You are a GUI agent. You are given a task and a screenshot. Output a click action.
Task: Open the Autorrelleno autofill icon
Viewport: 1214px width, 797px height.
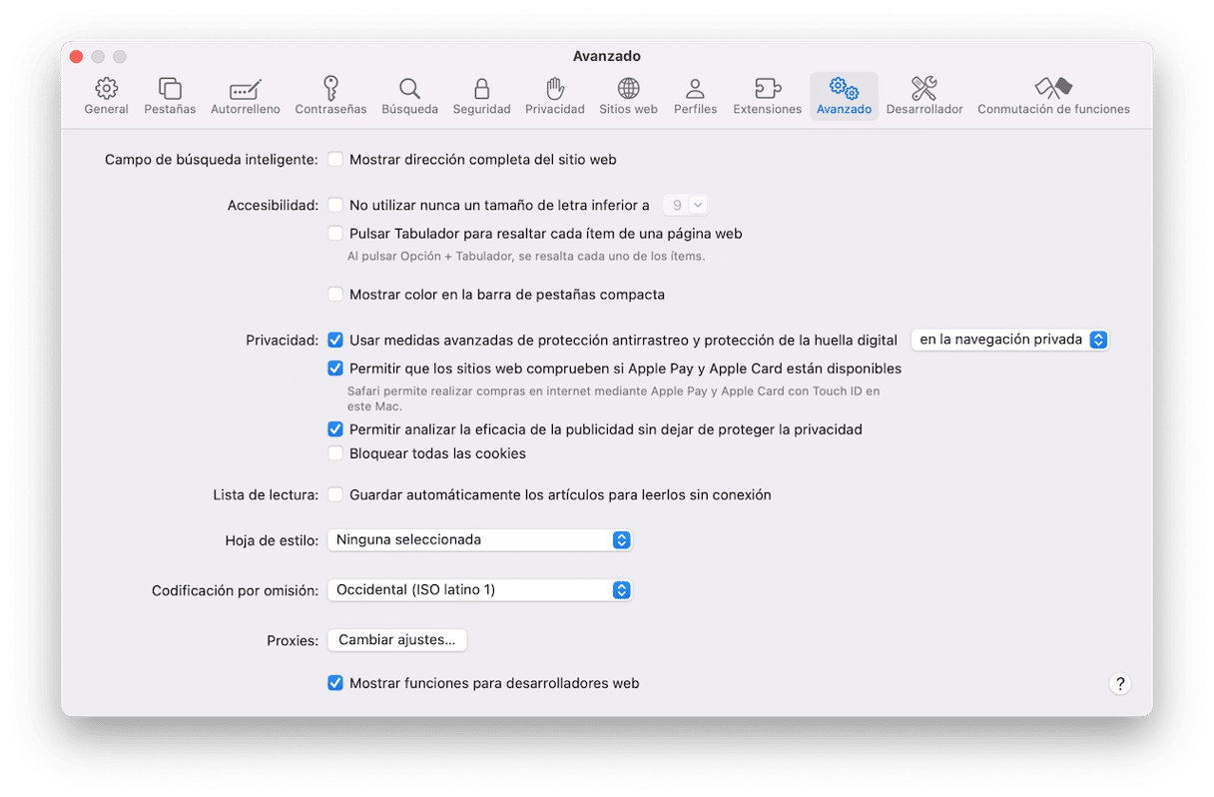click(x=245, y=89)
